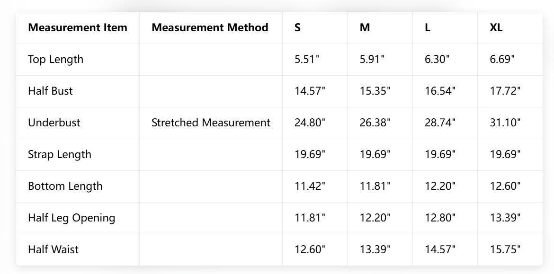Click Underbust value 28.74" for L
Image resolution: width=554 pixels, height=274 pixels.
(x=440, y=123)
